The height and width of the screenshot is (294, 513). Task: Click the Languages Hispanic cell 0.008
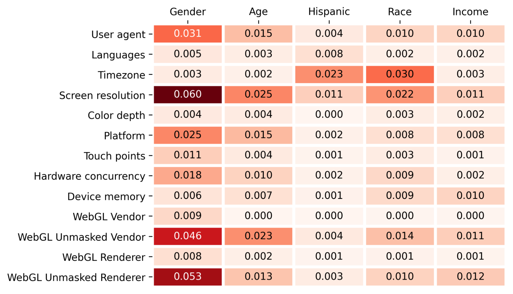click(x=329, y=54)
